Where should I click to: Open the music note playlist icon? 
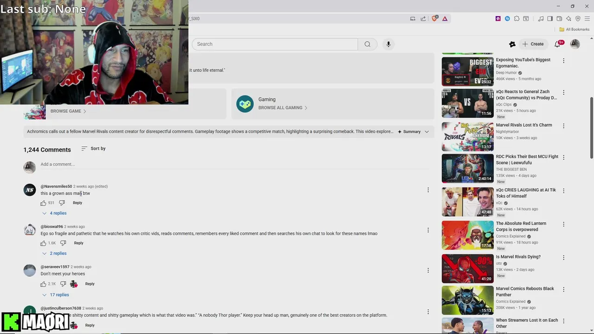pos(541,19)
